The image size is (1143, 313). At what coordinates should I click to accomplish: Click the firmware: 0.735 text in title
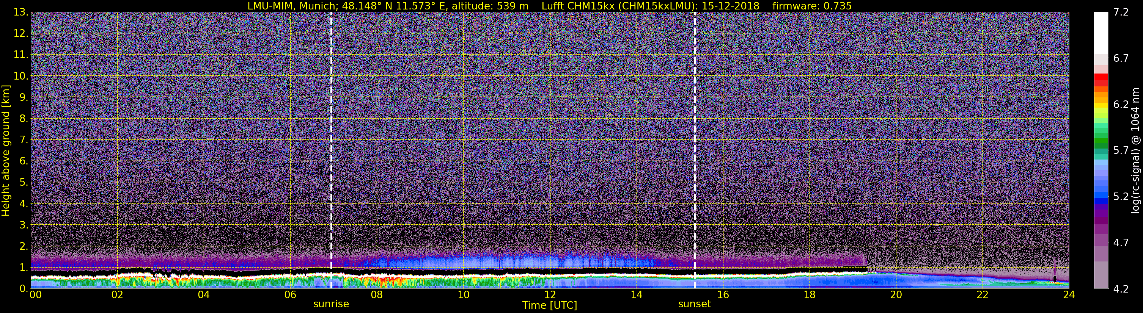coord(812,6)
